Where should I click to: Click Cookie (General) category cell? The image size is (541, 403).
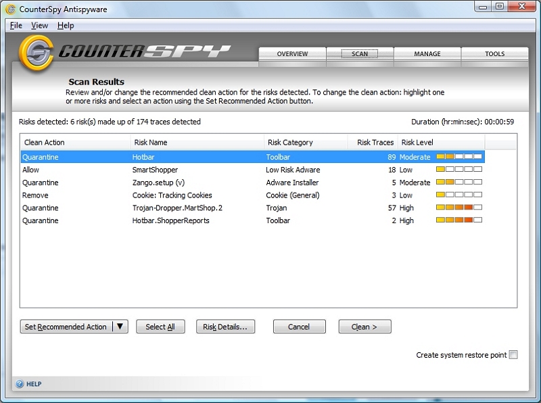(x=293, y=195)
